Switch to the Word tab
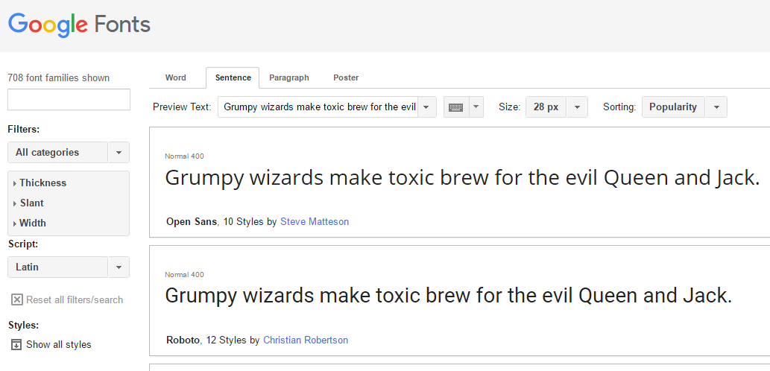Viewport: 770px width, 371px height. click(x=176, y=77)
